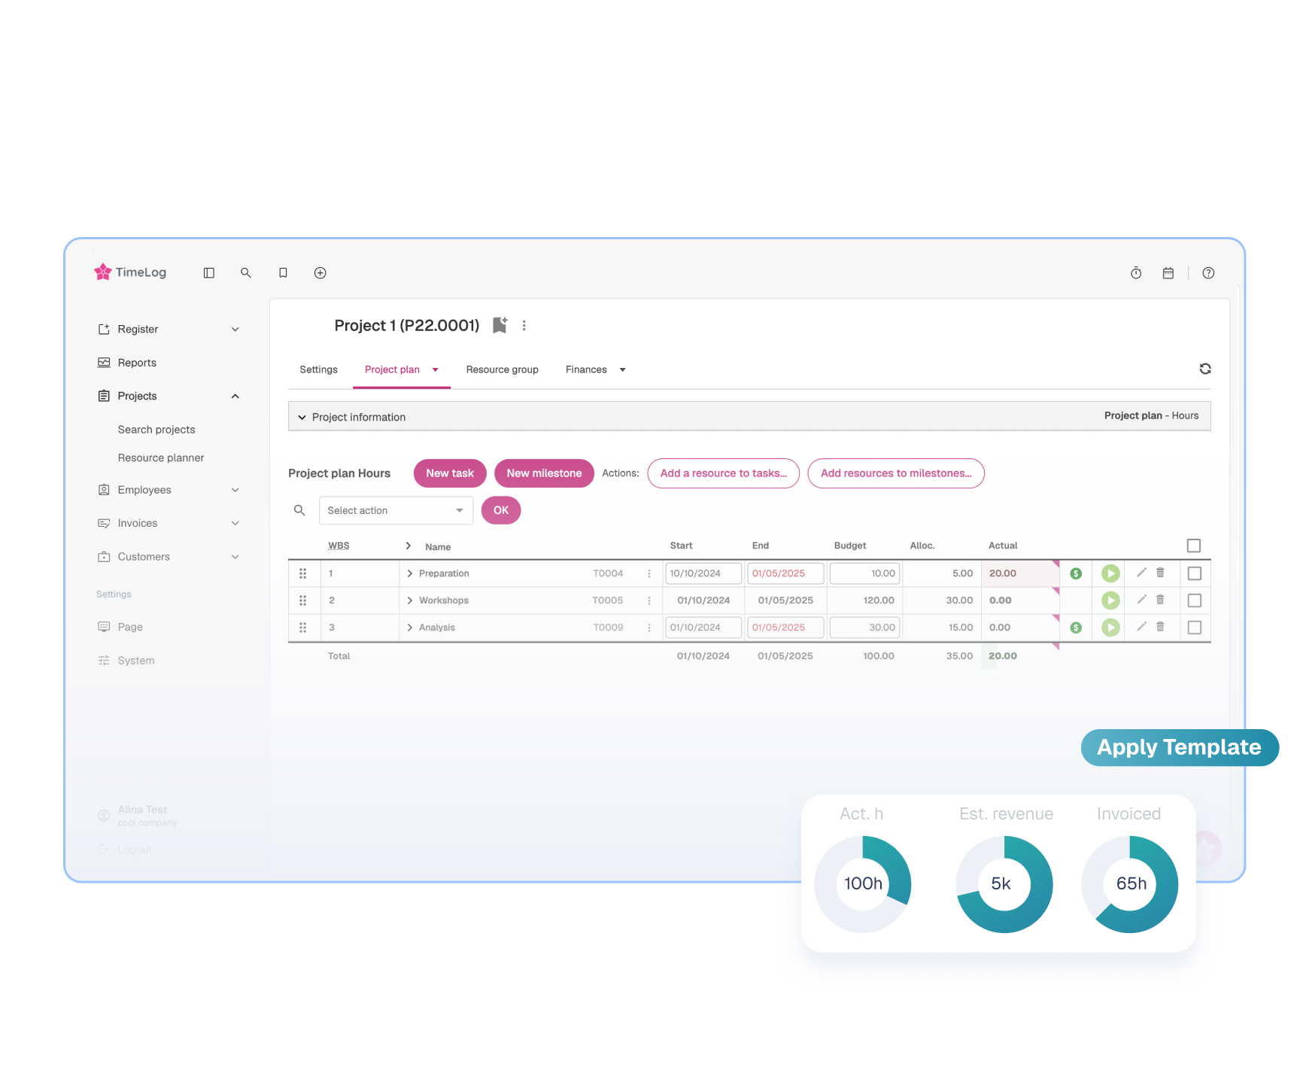Tick the checkbox for Workshops row
Viewport: 1309px width, 1070px height.
click(1194, 600)
